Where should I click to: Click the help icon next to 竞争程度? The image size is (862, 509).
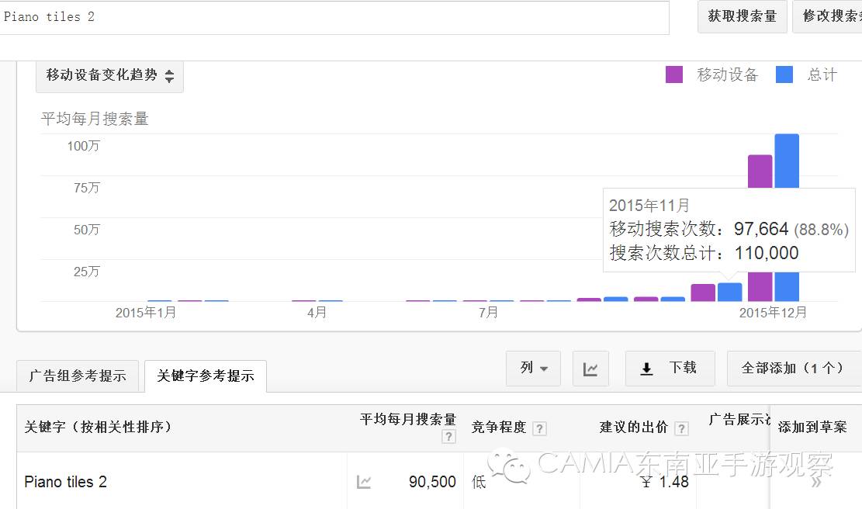click(540, 429)
